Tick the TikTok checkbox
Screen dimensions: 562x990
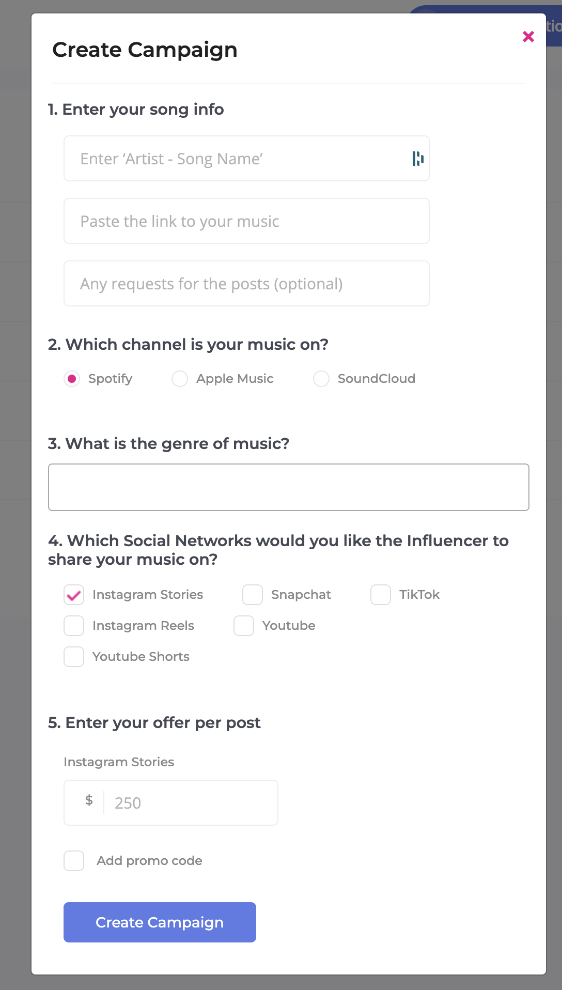pyautogui.click(x=381, y=595)
